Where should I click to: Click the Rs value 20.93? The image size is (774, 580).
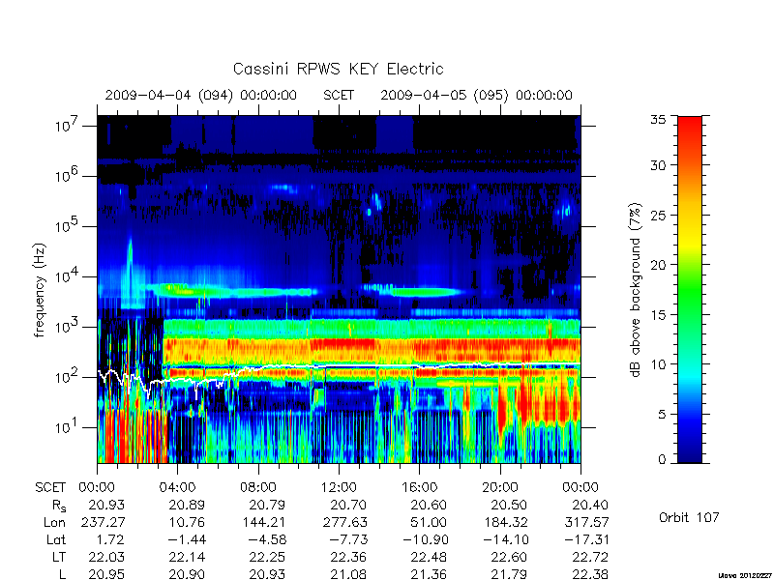tap(106, 505)
